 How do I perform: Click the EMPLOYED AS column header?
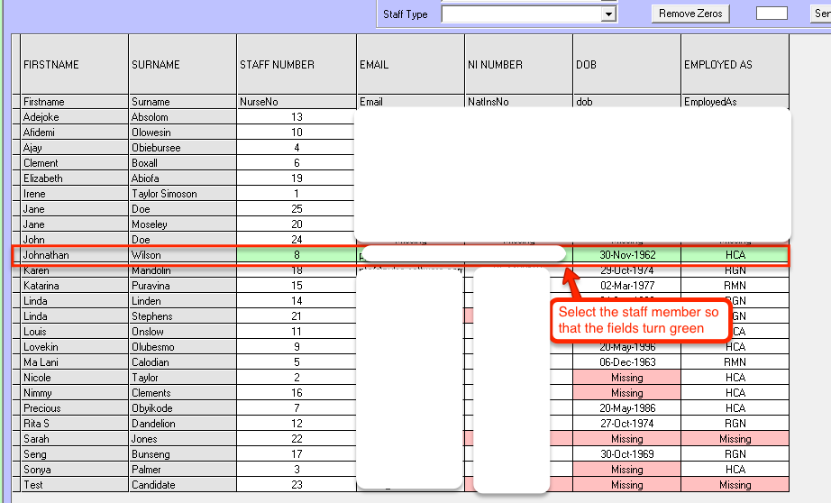point(735,65)
